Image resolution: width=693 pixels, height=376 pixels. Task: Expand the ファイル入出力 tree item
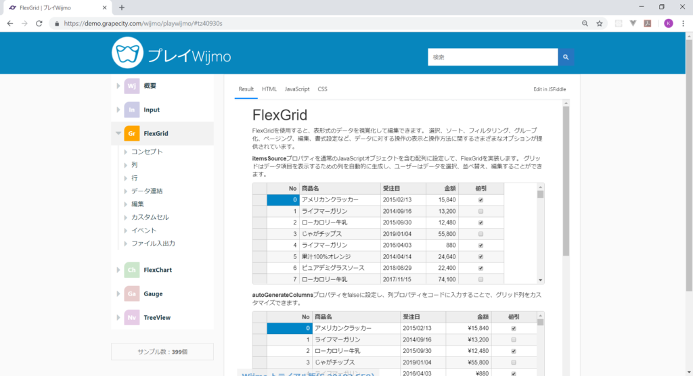click(125, 244)
